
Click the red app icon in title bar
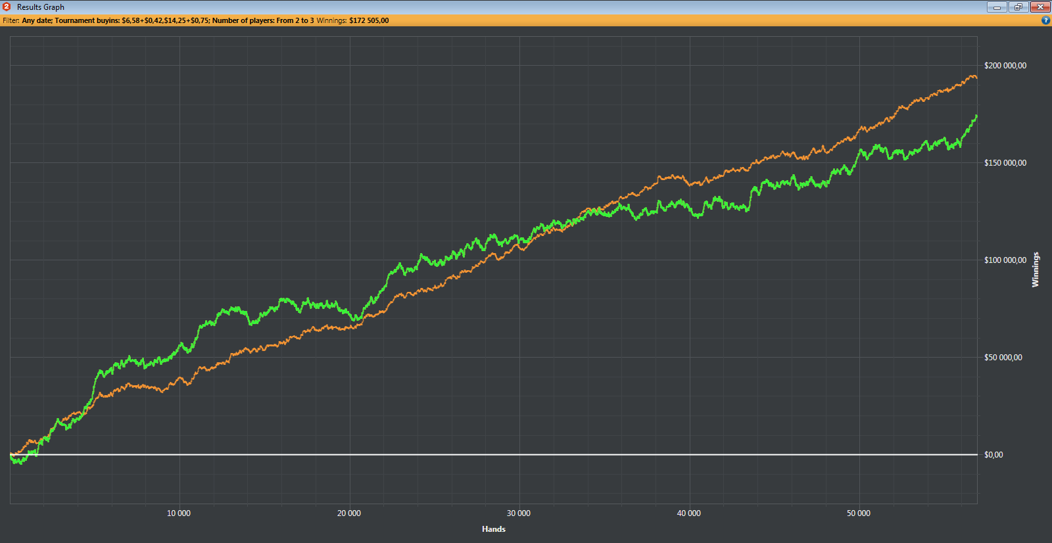[7, 7]
